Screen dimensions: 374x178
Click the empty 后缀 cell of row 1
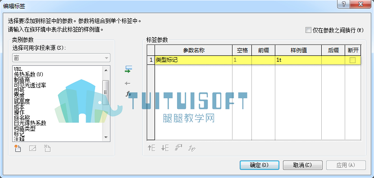333,60
